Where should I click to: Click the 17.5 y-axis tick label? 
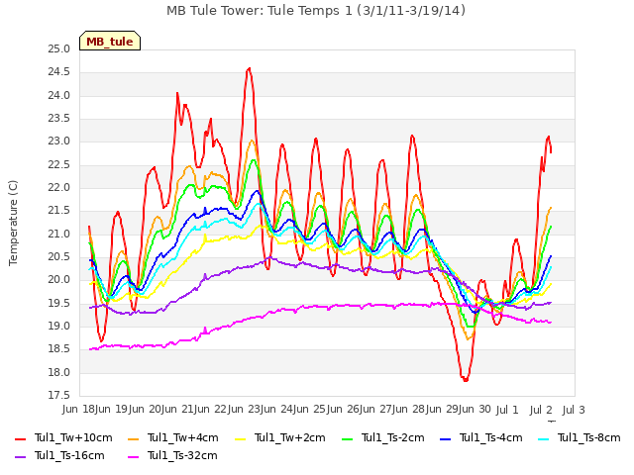59,396
